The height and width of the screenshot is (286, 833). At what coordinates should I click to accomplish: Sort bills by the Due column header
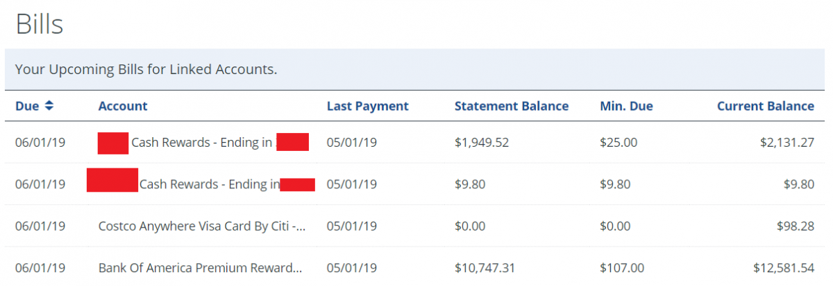[27, 106]
